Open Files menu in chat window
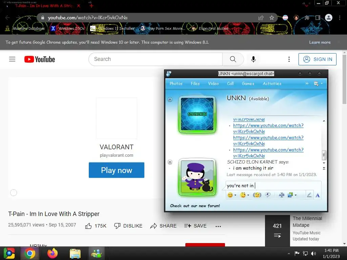This screenshot has width=347, height=260. (195, 84)
